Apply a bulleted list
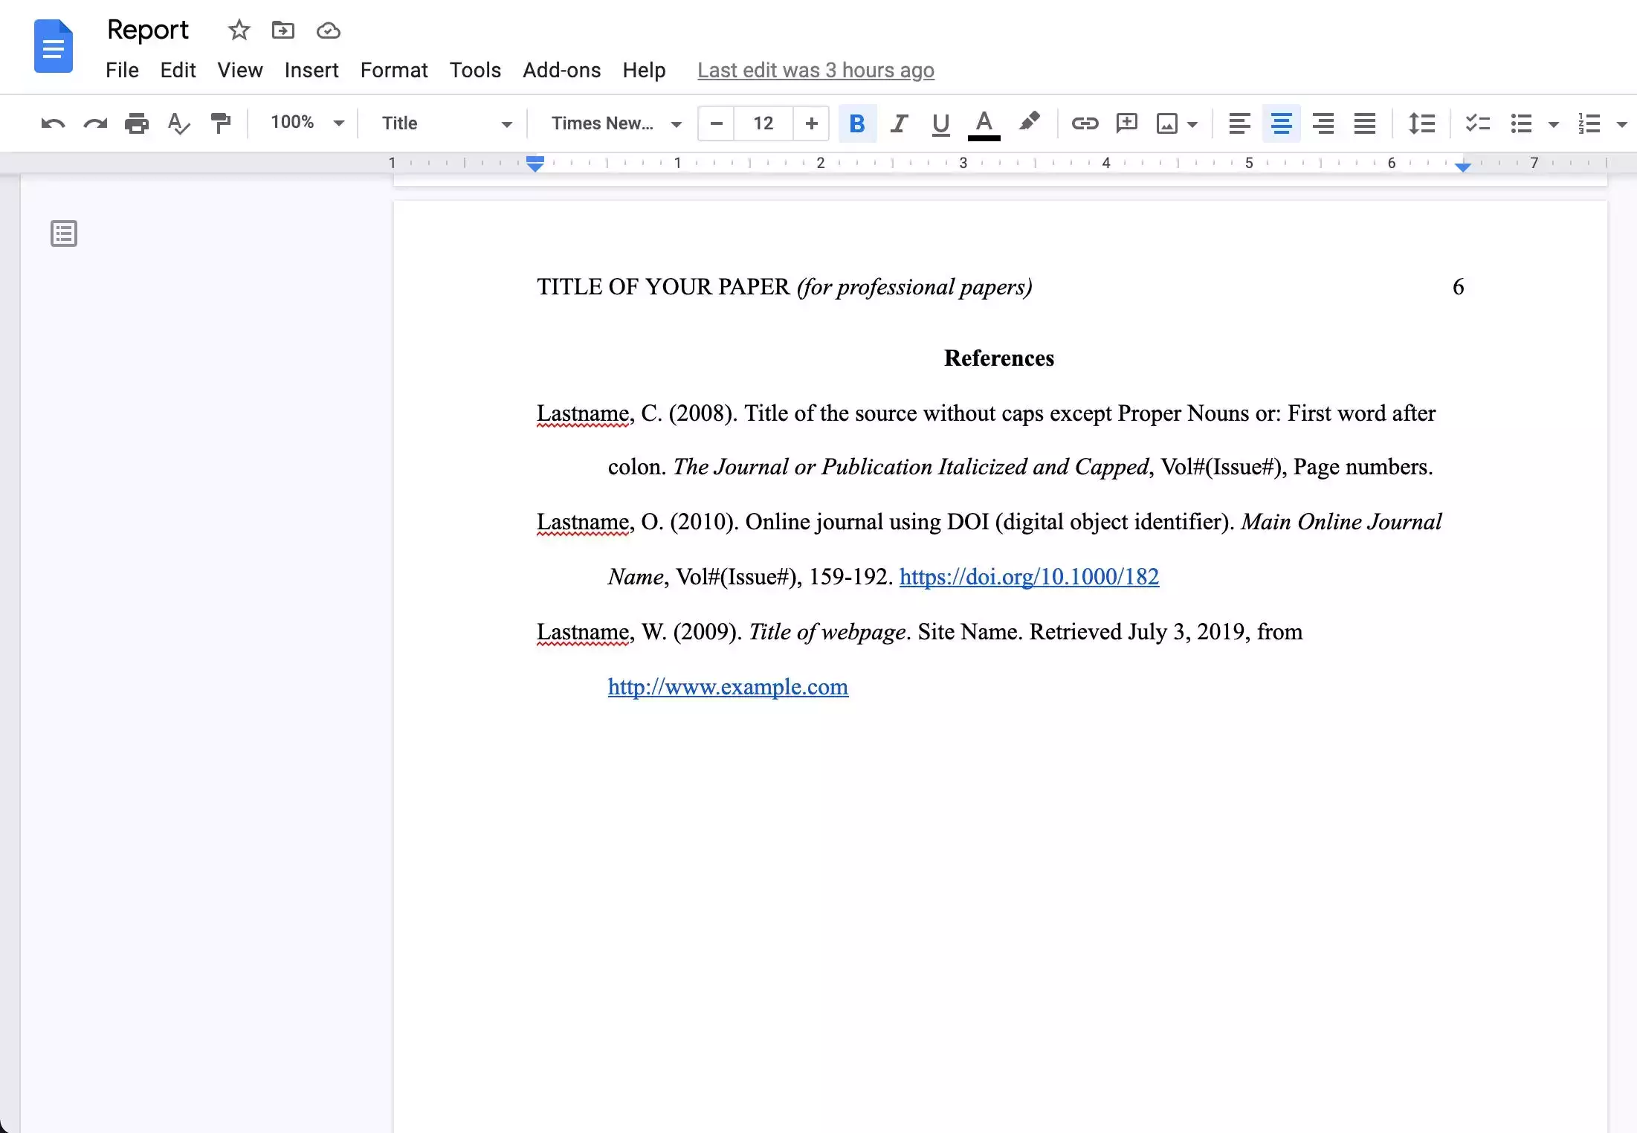The width and height of the screenshot is (1637, 1133). (1521, 123)
